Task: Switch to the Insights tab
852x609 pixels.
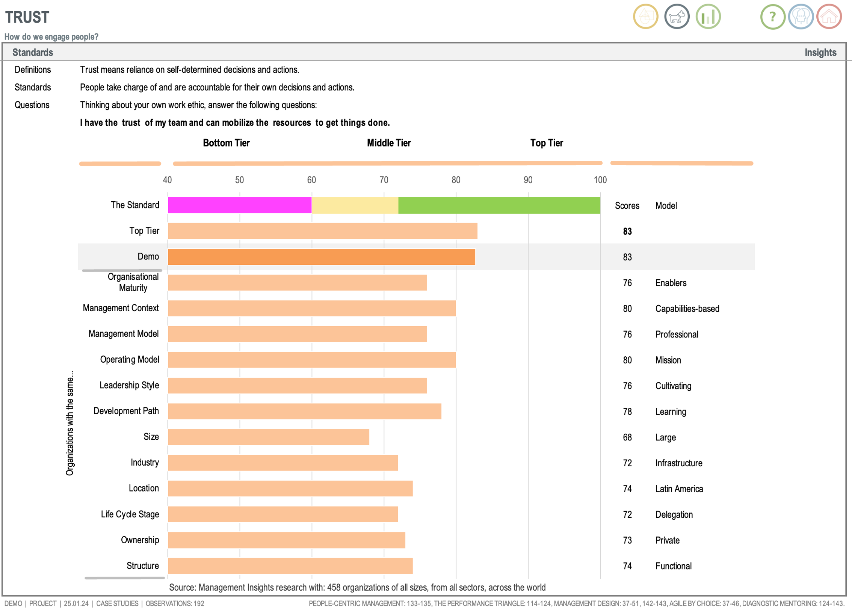Action: [x=820, y=52]
